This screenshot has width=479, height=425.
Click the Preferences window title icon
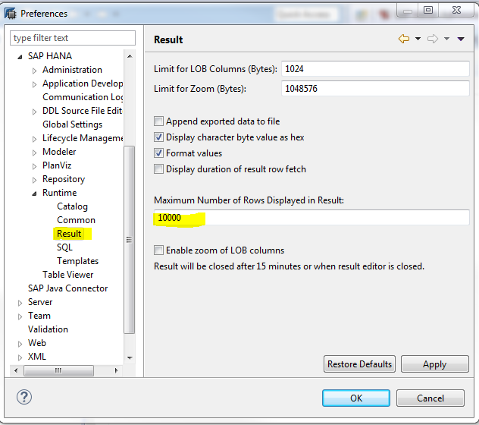click(x=10, y=14)
